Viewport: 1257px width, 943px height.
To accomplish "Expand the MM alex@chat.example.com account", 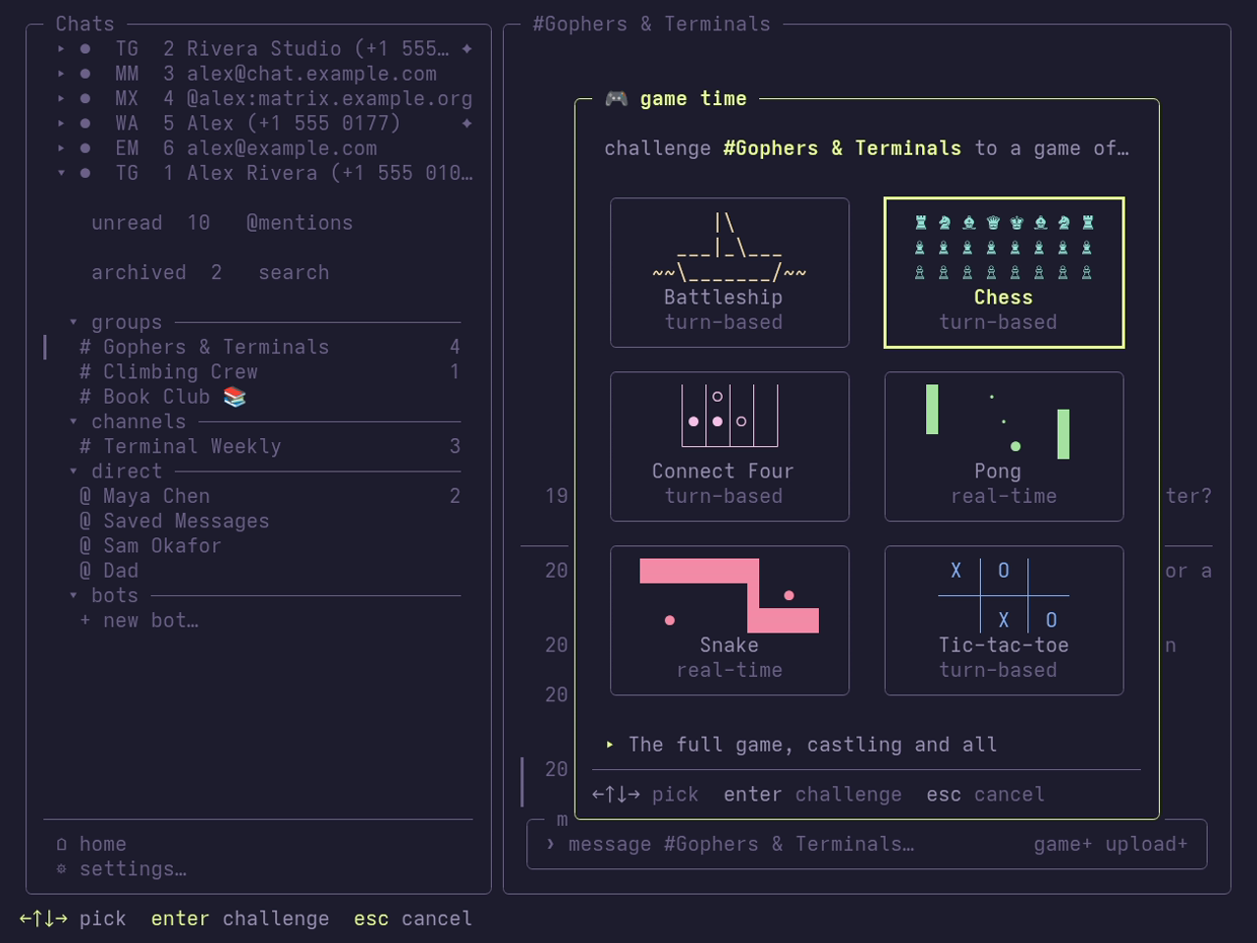I will tap(61, 74).
